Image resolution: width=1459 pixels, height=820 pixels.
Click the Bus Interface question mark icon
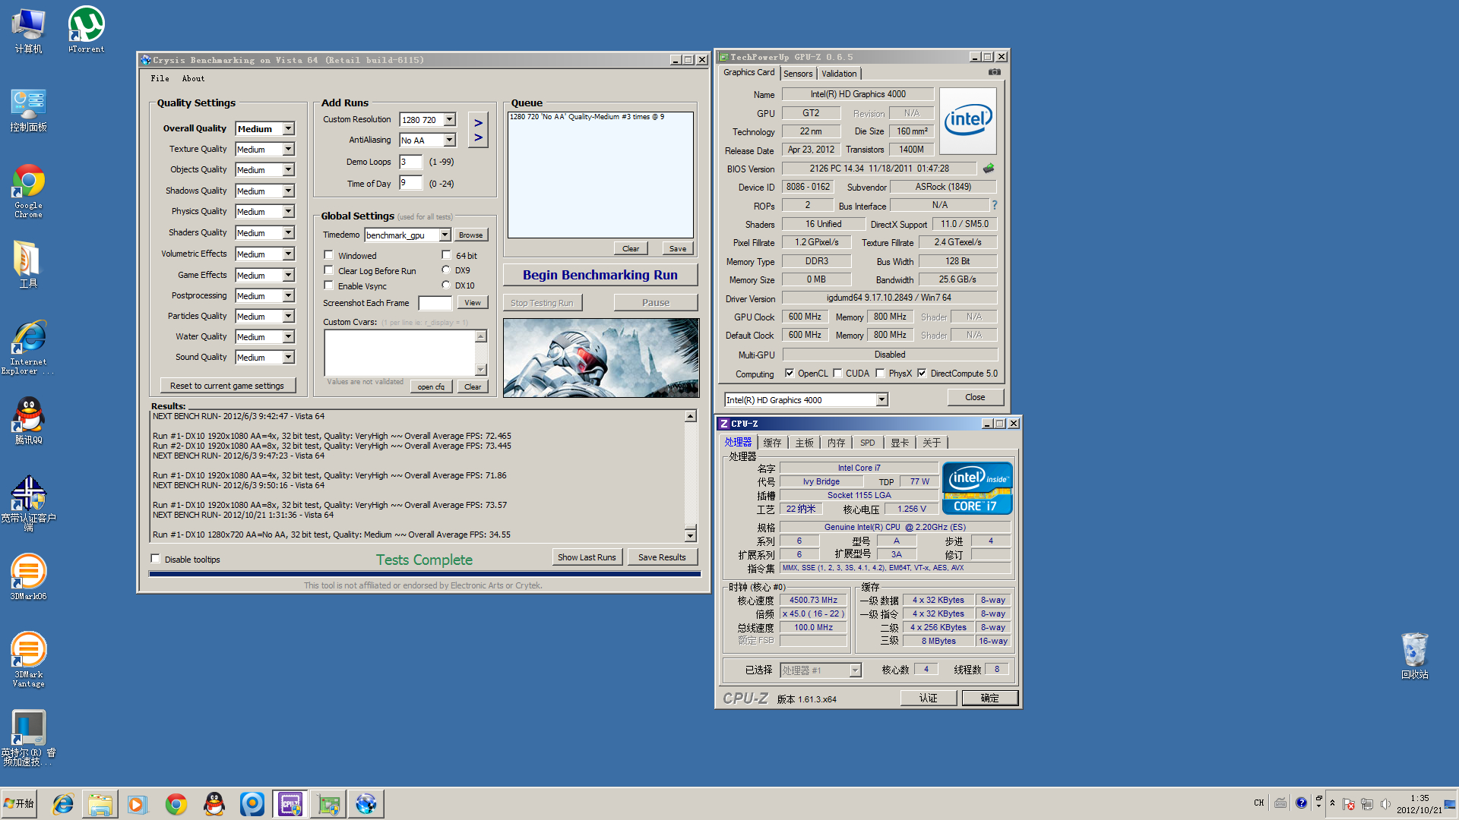tap(994, 205)
